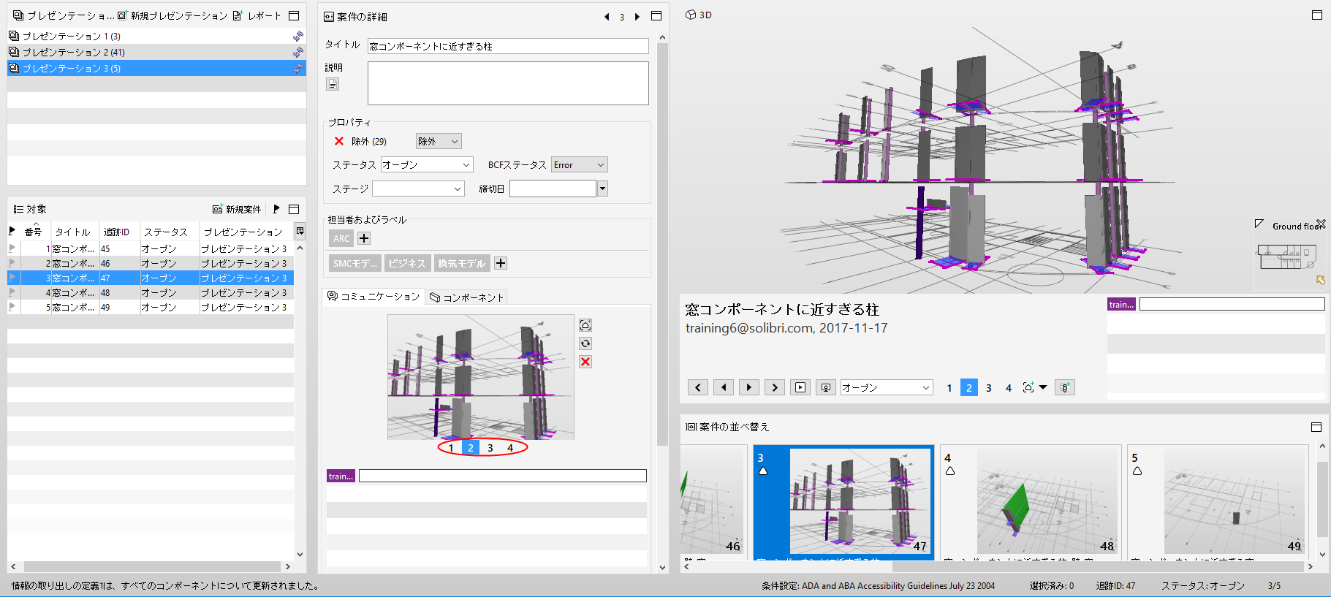Go to next issue in 案件の詳細 header
This screenshot has width=1331, height=597.
pos(637,17)
